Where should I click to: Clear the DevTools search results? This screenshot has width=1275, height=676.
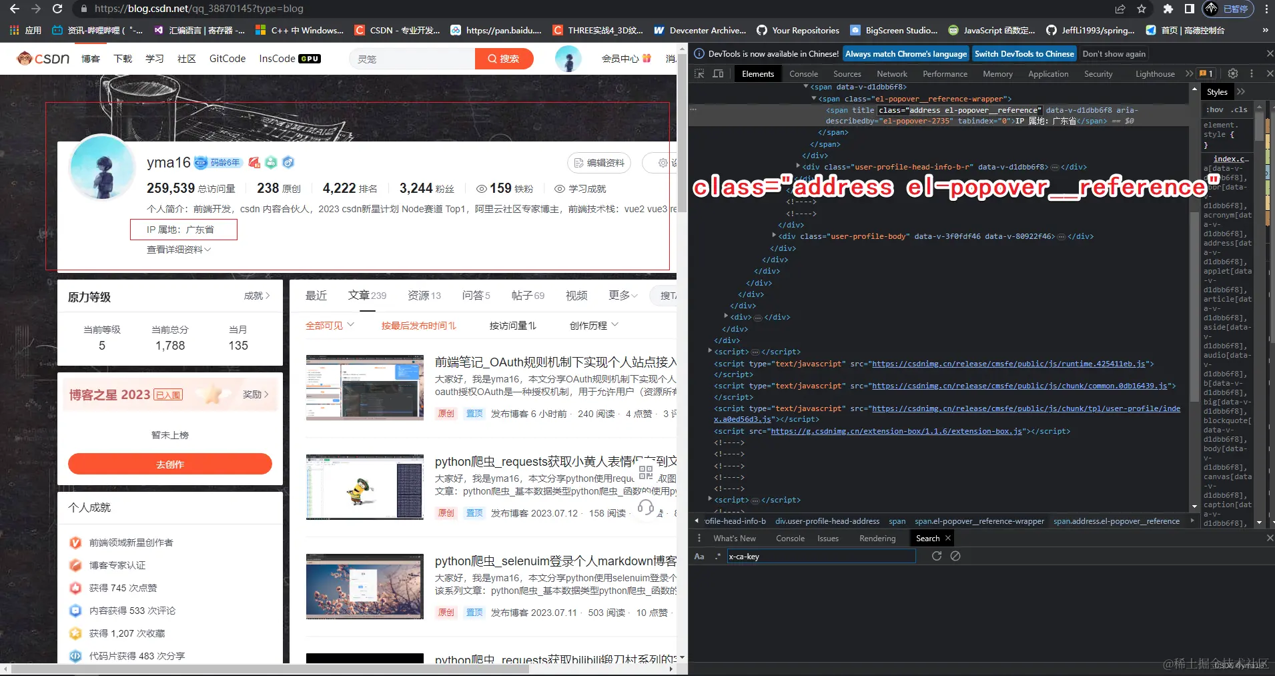955,556
